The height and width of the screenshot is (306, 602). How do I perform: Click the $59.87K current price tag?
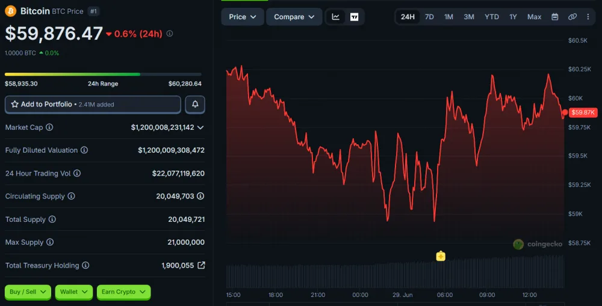[583, 112]
